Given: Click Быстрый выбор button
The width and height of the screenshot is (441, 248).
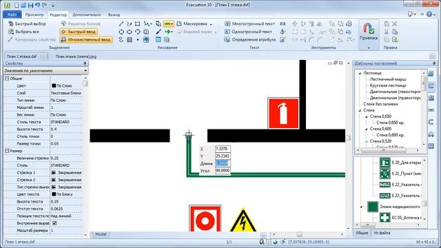Looking at the screenshot, I should (27, 24).
